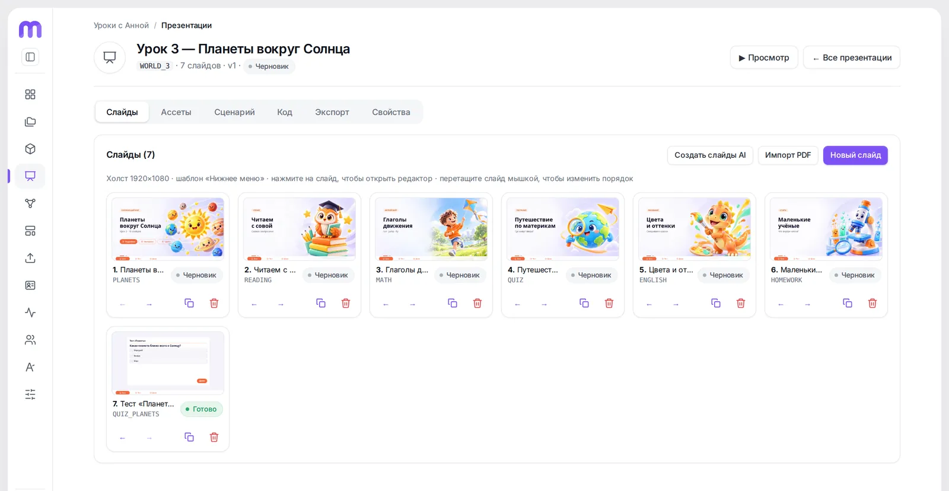Delete slide 4 Quiz
Image resolution: width=949 pixels, height=491 pixels.
[x=609, y=303]
